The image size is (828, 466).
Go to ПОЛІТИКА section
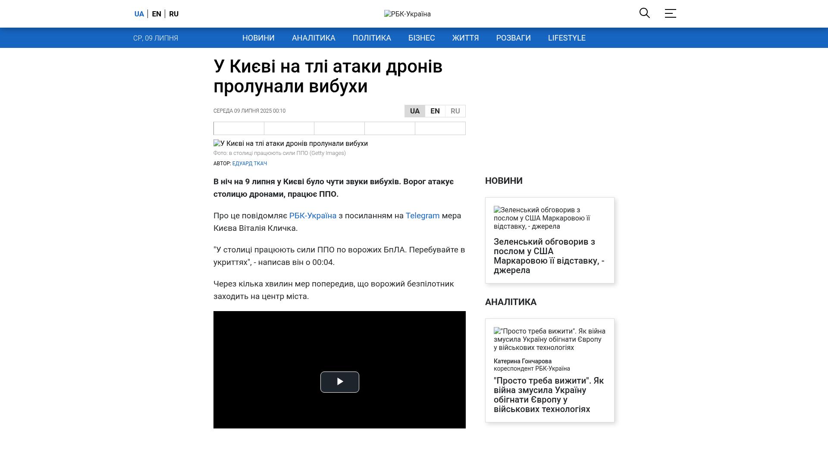tap(372, 38)
